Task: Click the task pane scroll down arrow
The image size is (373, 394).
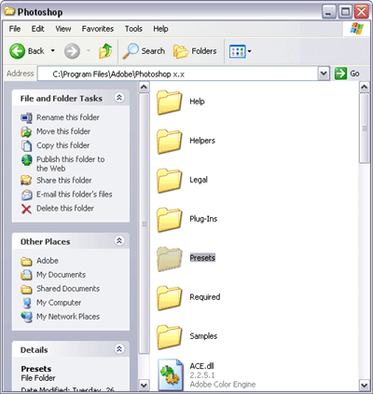Action: (x=144, y=386)
